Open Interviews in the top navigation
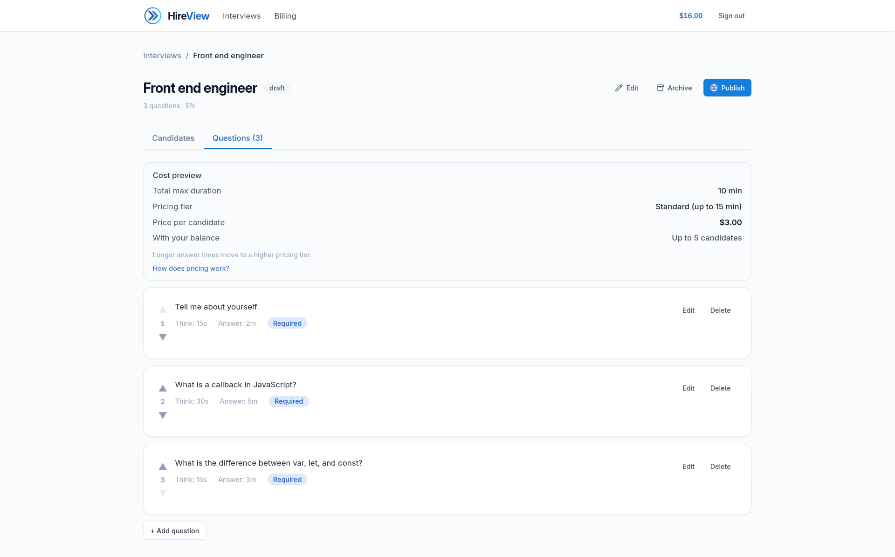Screen dimensions: 895x557 [x=241, y=16]
